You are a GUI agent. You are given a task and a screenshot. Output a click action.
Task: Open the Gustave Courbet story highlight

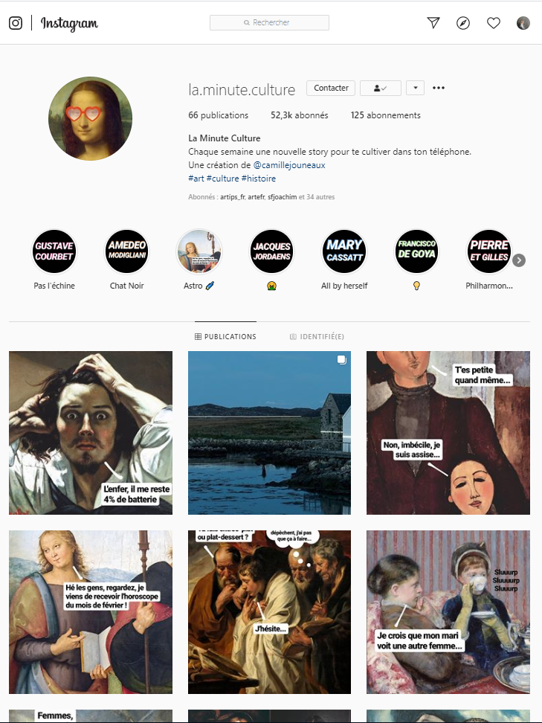(x=54, y=251)
